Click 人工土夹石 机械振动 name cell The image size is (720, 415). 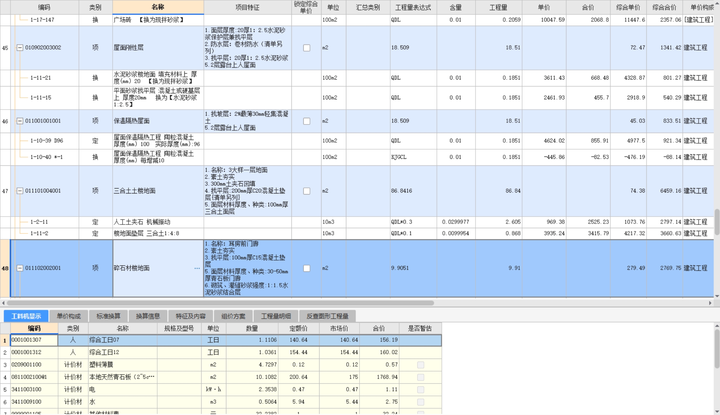(x=158, y=222)
